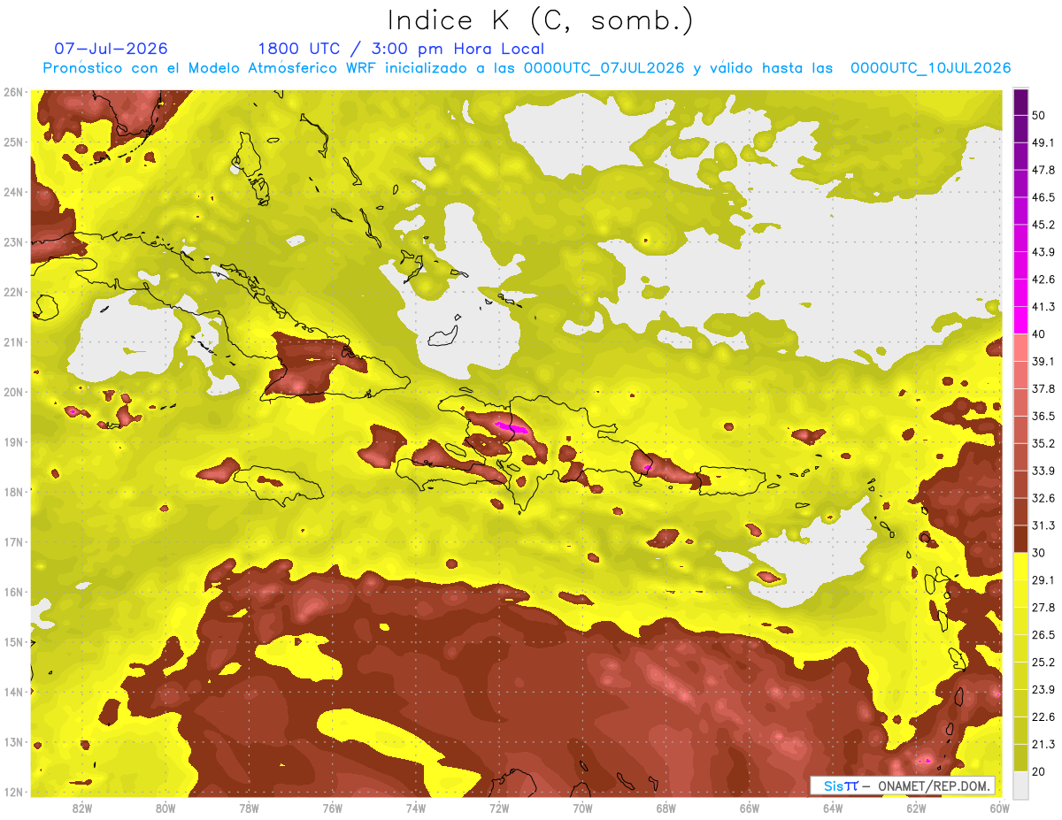Click the colorbar label '25.2'
The width and height of the screenshot is (1062, 820).
1043,662
